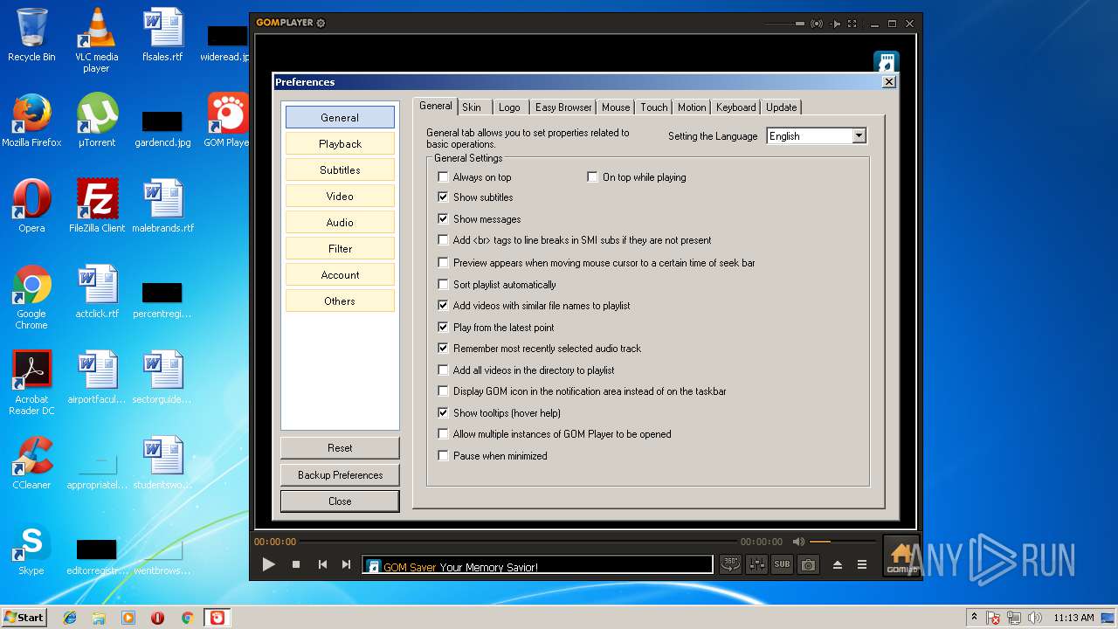Expand the Setting the Language dropdown

(859, 136)
